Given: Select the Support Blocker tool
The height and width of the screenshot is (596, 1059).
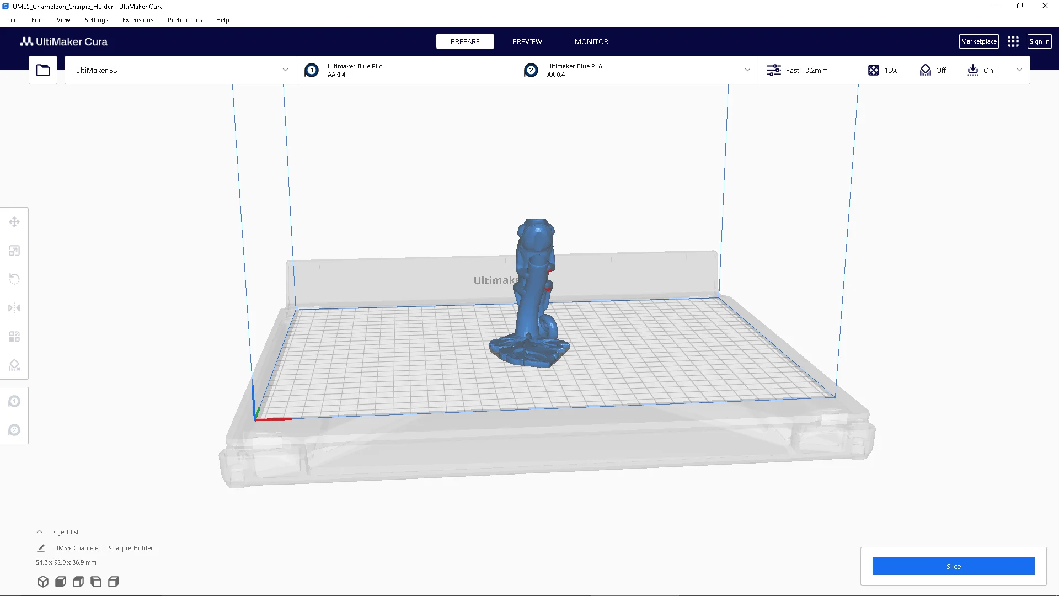Looking at the screenshot, I should pyautogui.click(x=14, y=365).
